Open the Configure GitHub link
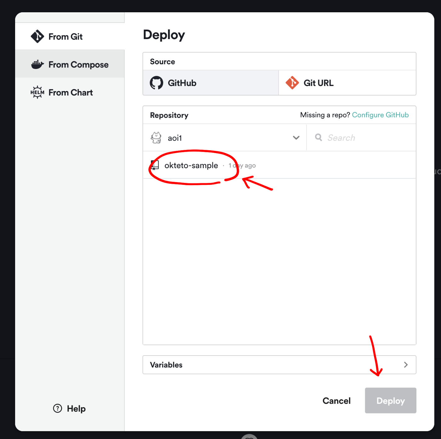 point(380,115)
